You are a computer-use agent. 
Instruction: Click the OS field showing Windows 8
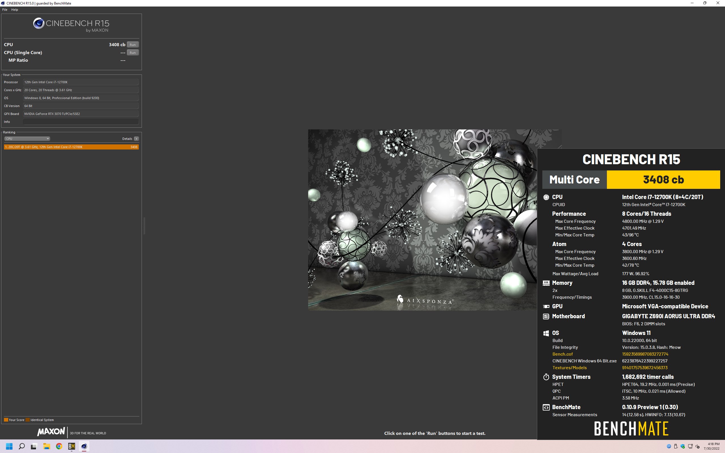pos(81,98)
